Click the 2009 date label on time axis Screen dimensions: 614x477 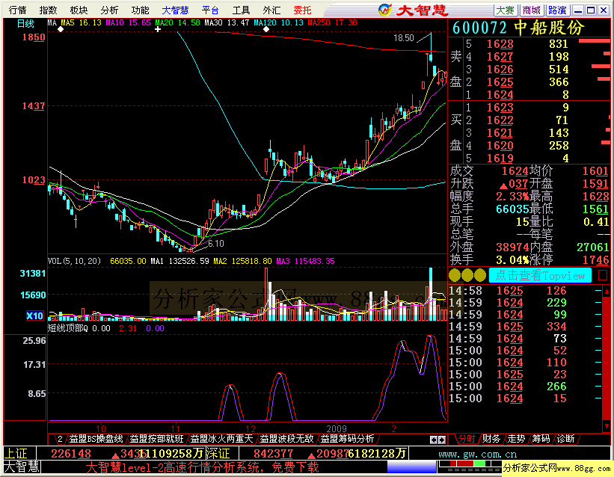pyautogui.click(x=337, y=429)
